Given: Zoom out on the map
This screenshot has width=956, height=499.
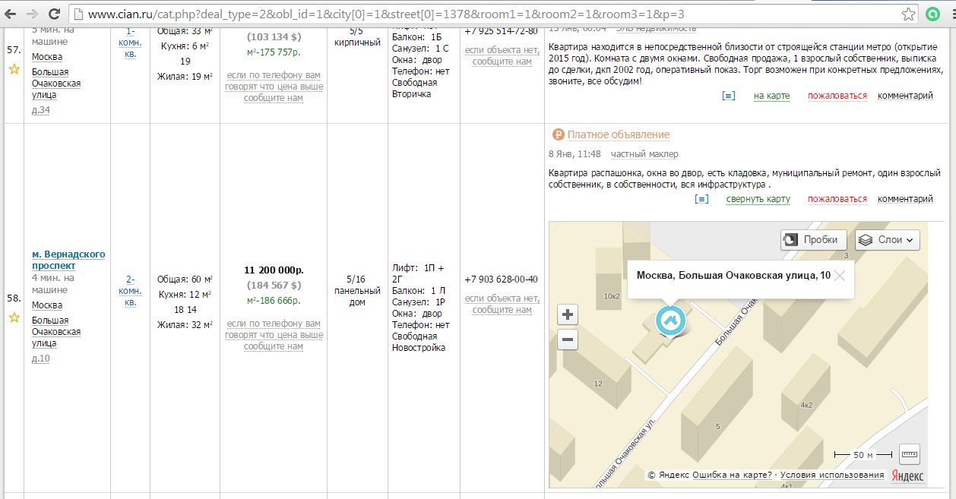Looking at the screenshot, I should coord(568,340).
